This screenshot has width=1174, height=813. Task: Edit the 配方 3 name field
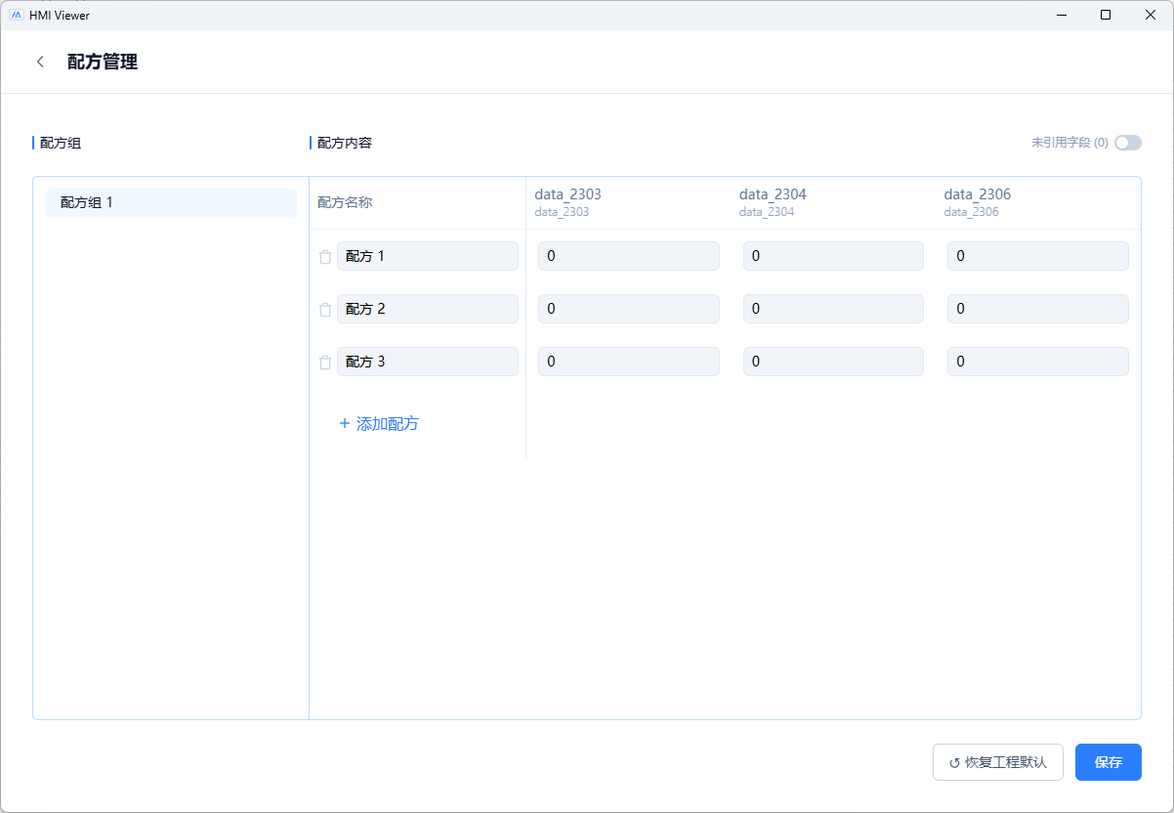point(428,362)
